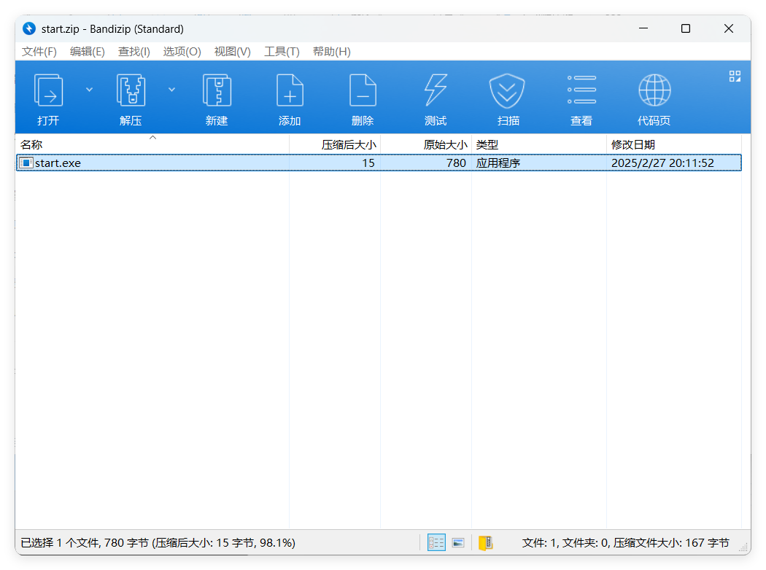Sort by the 名称 column header
Image resolution: width=766 pixels, height=570 pixels.
pyautogui.click(x=152, y=144)
